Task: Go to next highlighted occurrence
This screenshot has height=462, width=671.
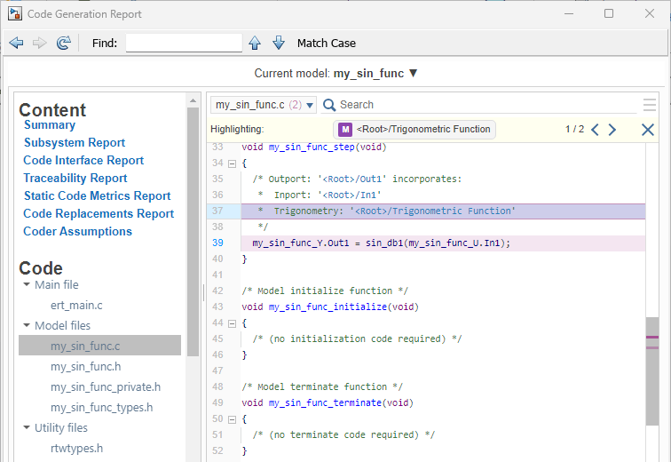Action: (x=612, y=130)
